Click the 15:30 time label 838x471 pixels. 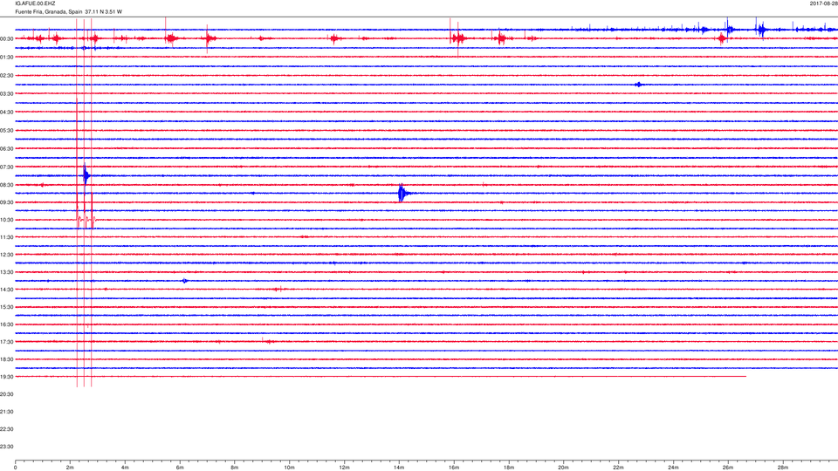tap(6, 308)
